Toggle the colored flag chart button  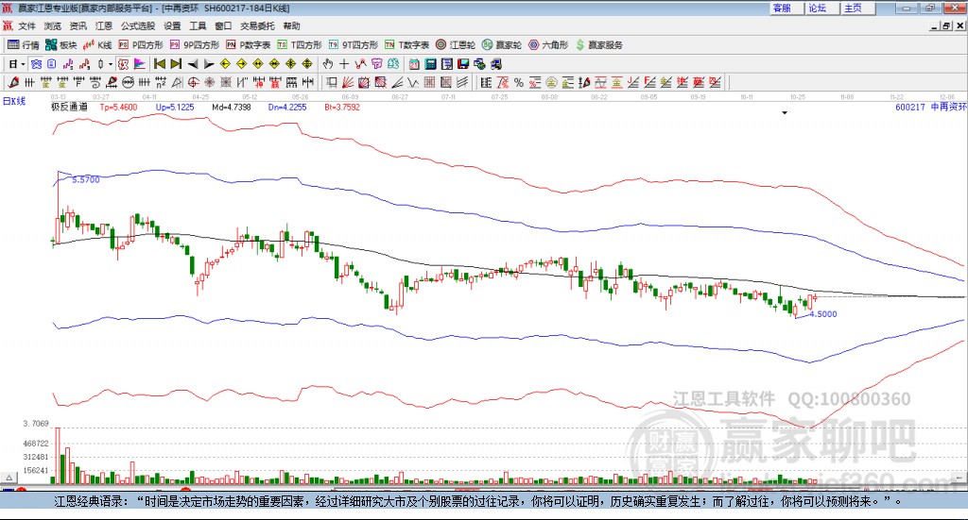coord(140,64)
